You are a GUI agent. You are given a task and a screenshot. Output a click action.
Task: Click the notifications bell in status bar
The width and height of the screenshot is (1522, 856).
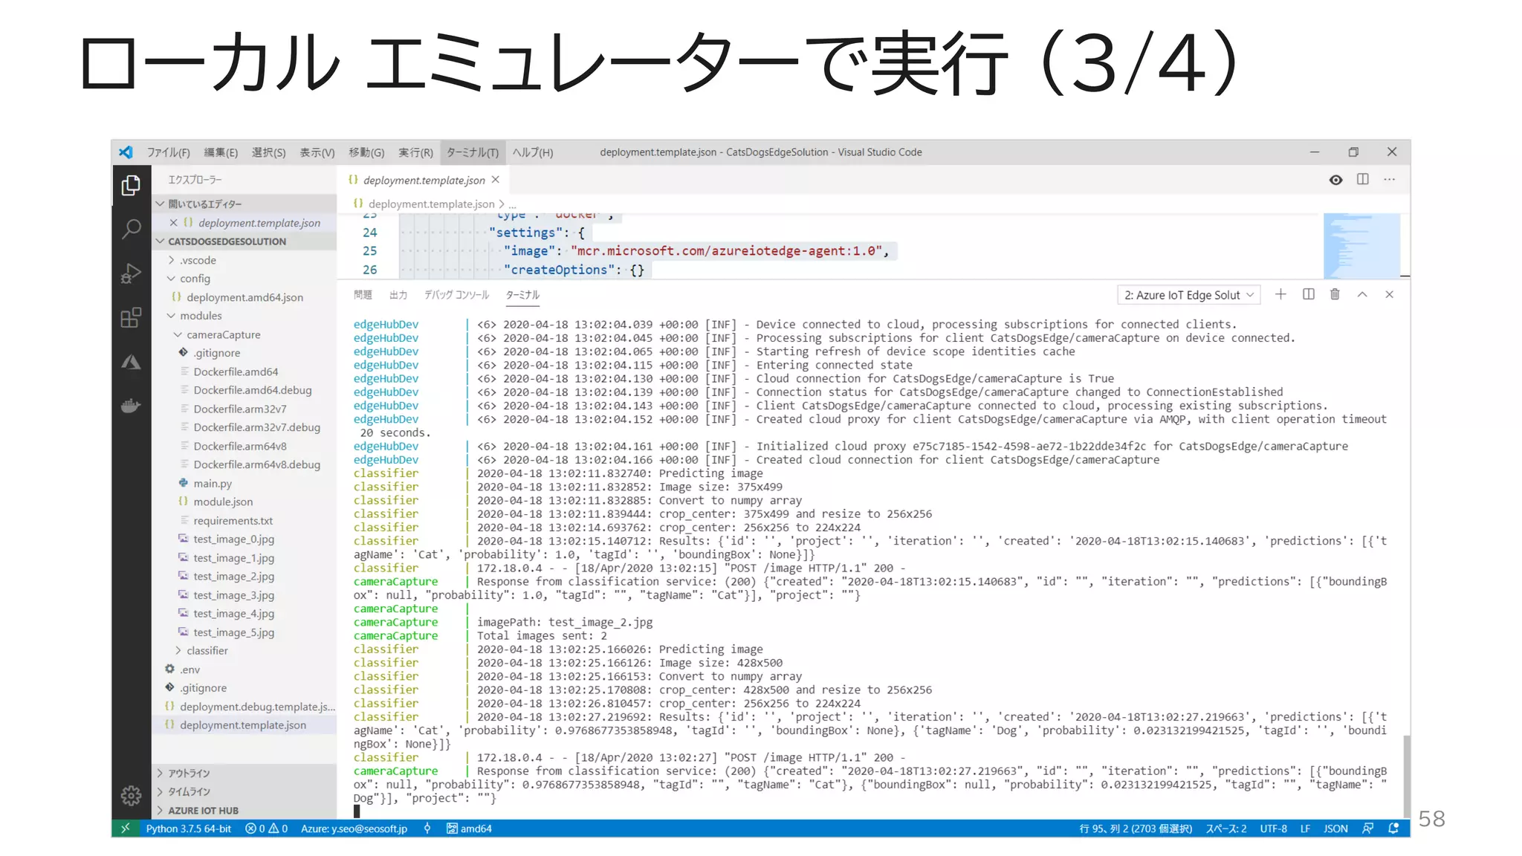1394,829
